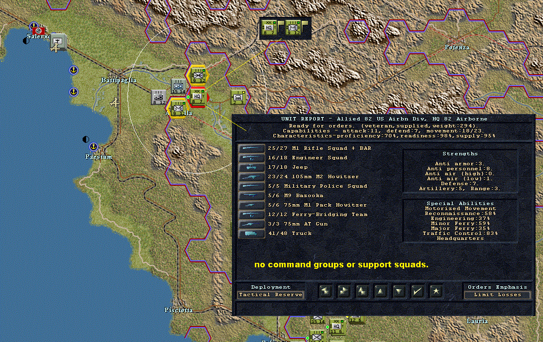
Task: Change the Limit Losses orders emphasis
Action: (x=497, y=295)
